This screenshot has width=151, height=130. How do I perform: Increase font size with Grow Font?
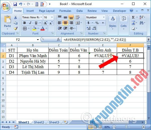45,23
